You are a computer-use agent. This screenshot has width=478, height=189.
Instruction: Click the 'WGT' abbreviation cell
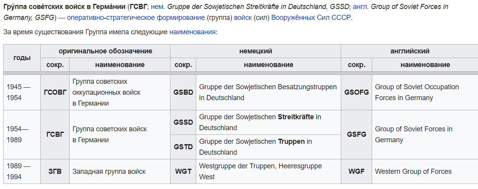[183, 171]
